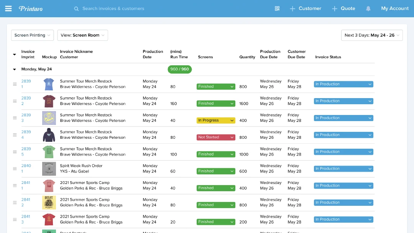The image size is (414, 233).
Task: Open Invoice Status dropdown for 2841 imprint 1
Action: tap(343, 185)
